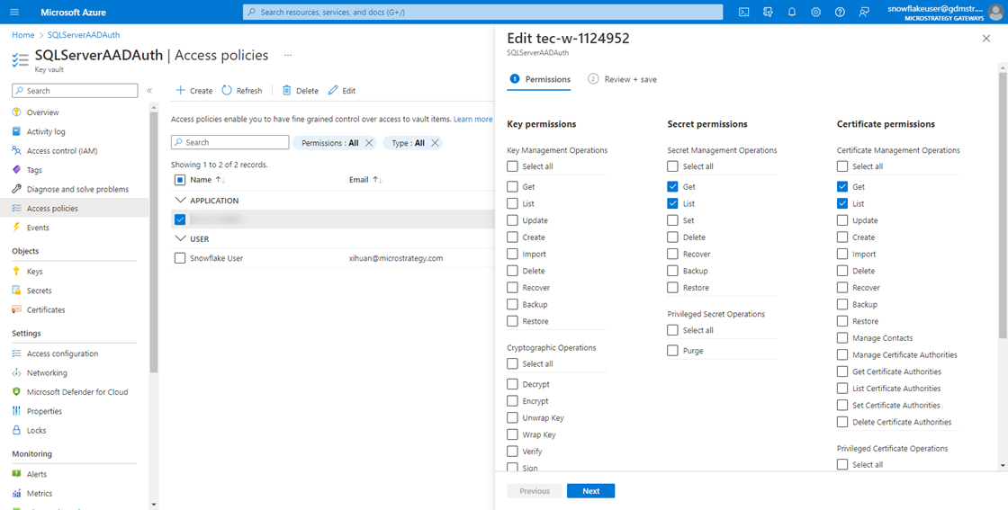Collapse the USER group
This screenshot has height=510, width=1008.
tap(181, 239)
